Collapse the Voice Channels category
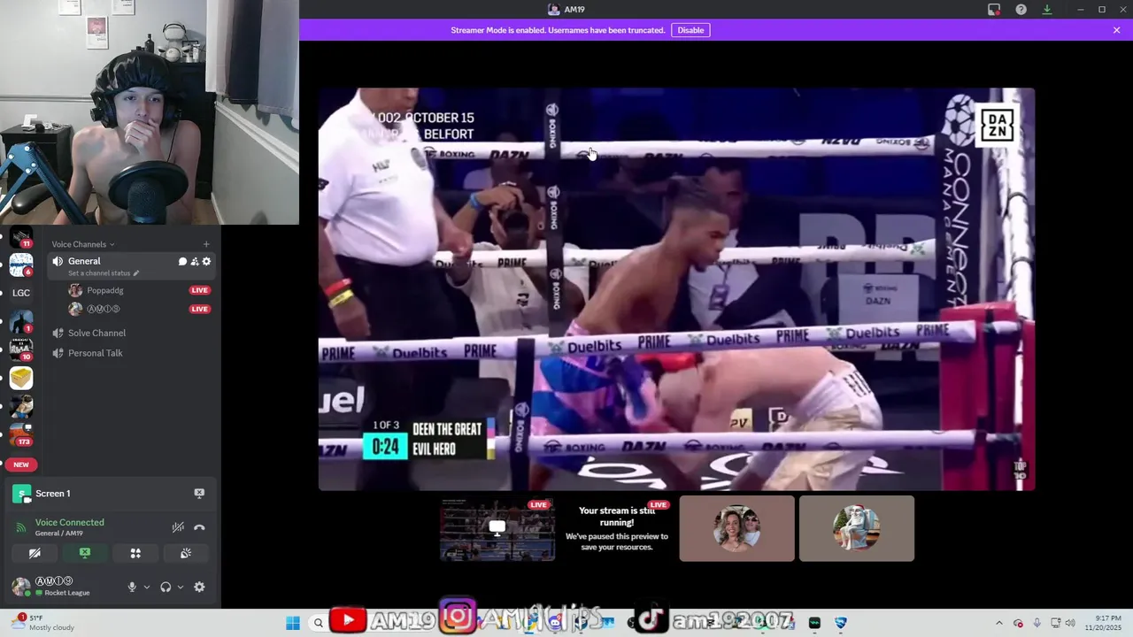Image resolution: width=1133 pixels, height=637 pixels. point(83,244)
